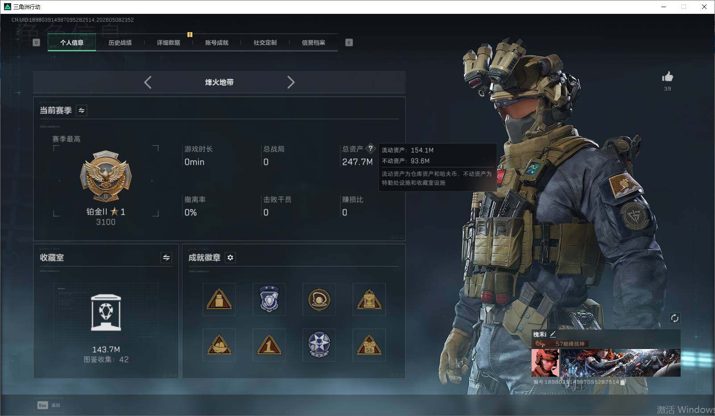Click the 总资产 question mark help icon

[370, 149]
